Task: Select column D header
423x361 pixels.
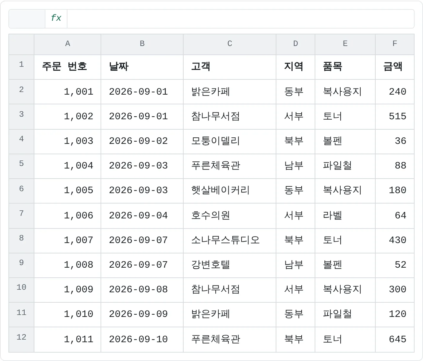Action: point(296,44)
